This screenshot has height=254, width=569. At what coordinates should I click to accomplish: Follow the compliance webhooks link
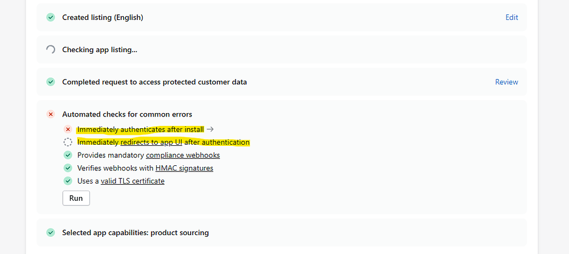(183, 155)
